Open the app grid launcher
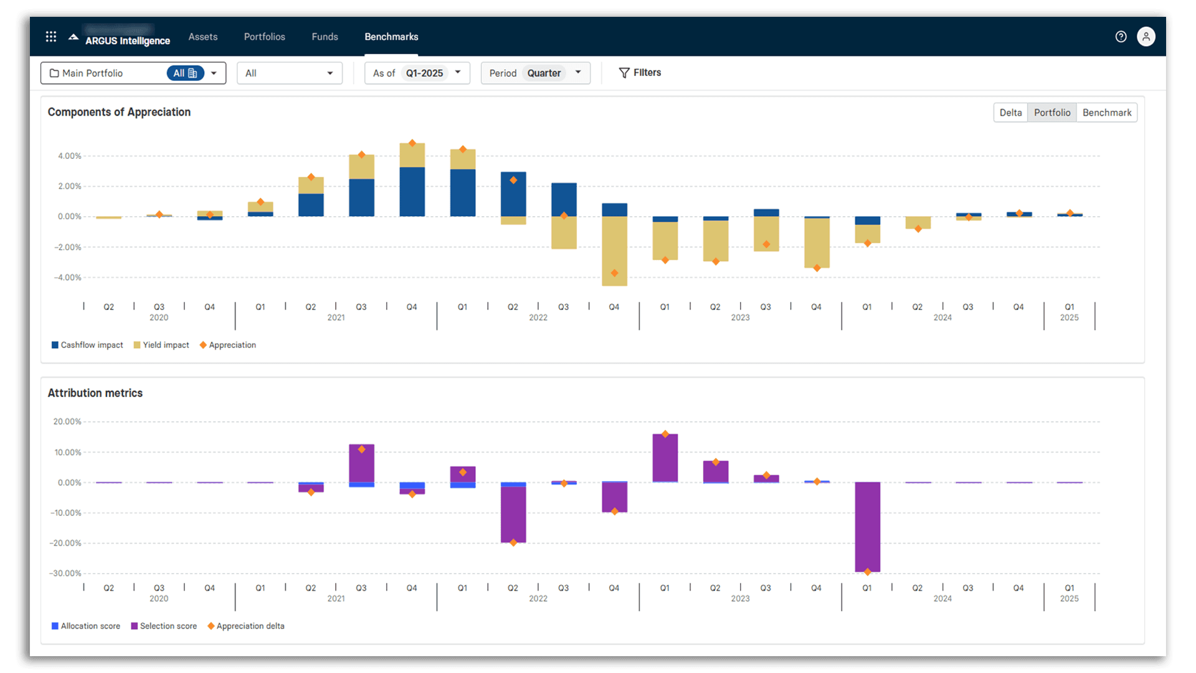This screenshot has height=673, width=1196. (x=50, y=36)
